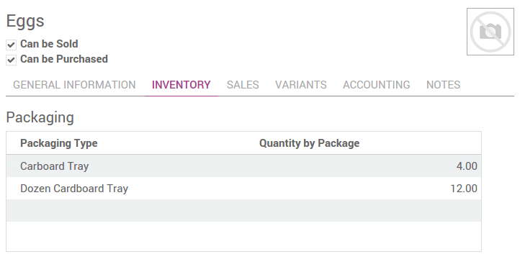Click the Can be Purchased label
Screen dimensions: 520x262
[64, 59]
